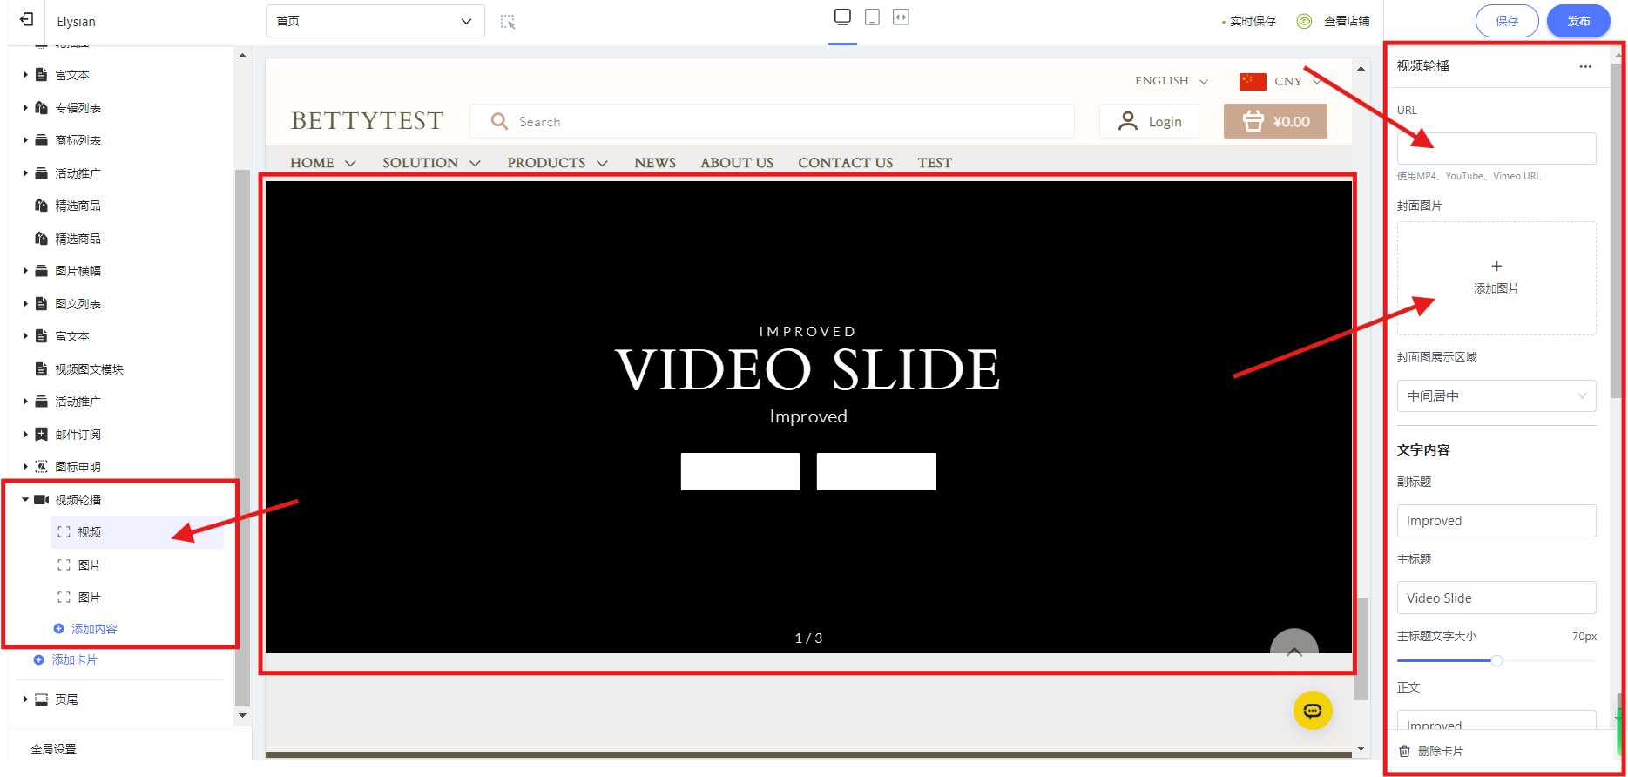Click PRODUCTS in the store navigation
This screenshot has height=777, width=1628.
546,163
